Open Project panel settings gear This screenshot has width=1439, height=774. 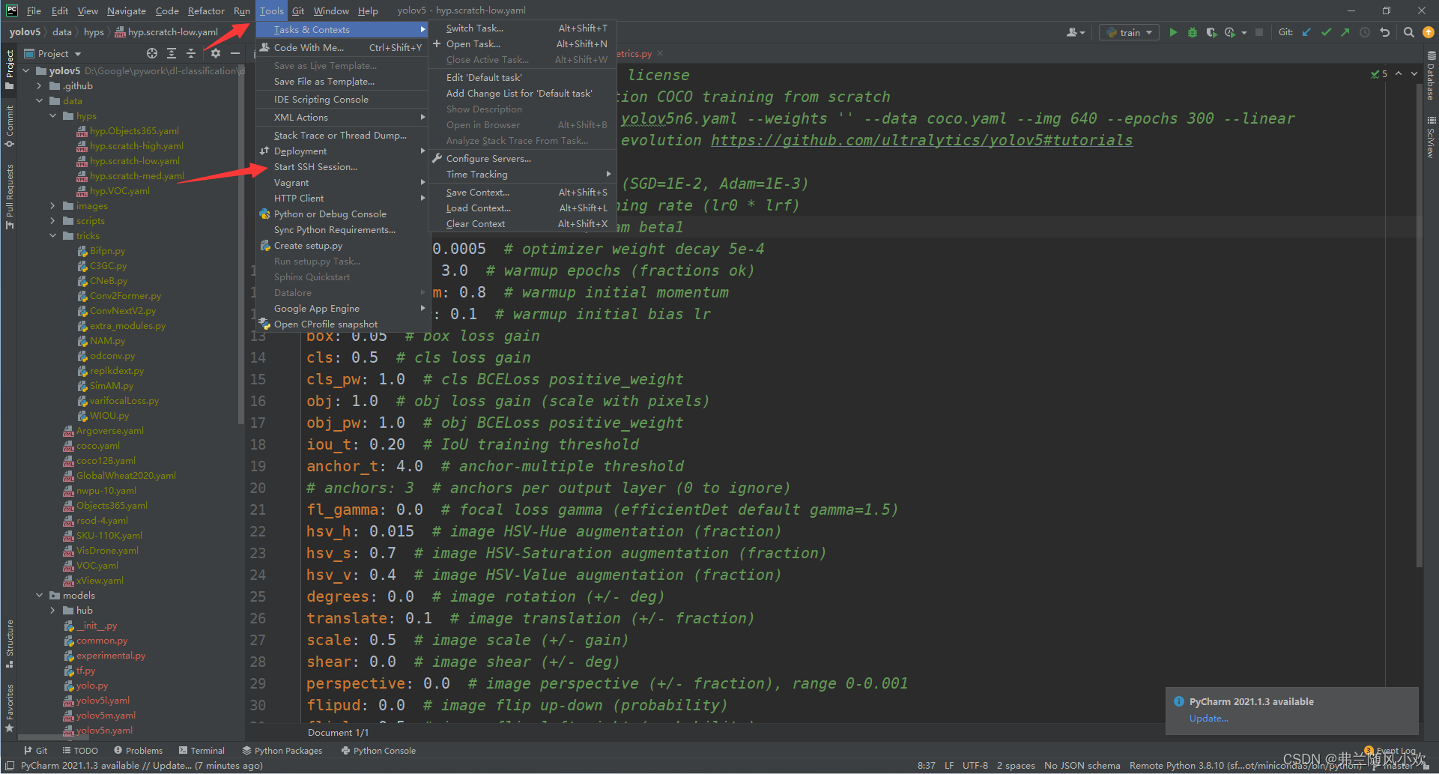[216, 53]
